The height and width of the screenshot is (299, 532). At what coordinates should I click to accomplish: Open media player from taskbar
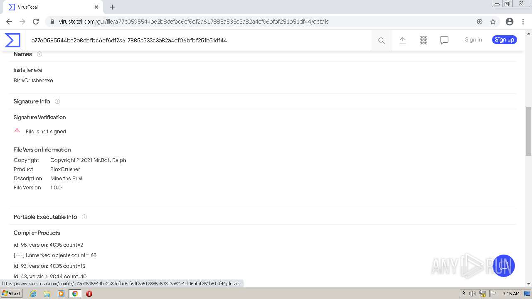[x=61, y=294]
